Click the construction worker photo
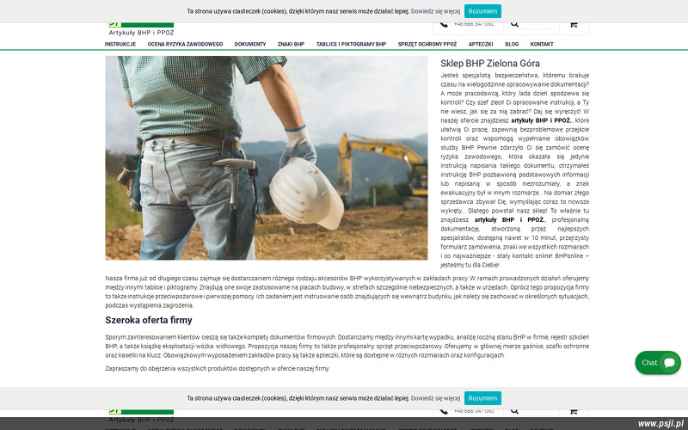Image resolution: width=688 pixels, height=430 pixels. [267, 158]
